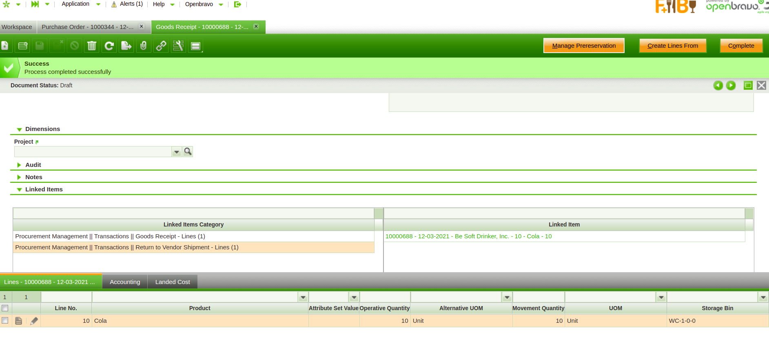Open the Landed Cost tab
This screenshot has height=353, width=769.
pyautogui.click(x=173, y=282)
